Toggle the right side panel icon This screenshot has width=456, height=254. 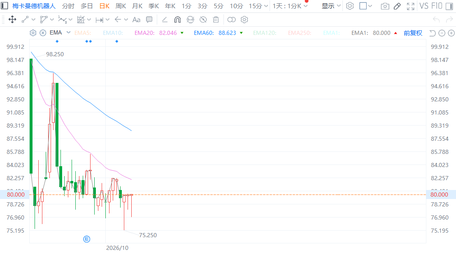pyautogui.click(x=449, y=6)
